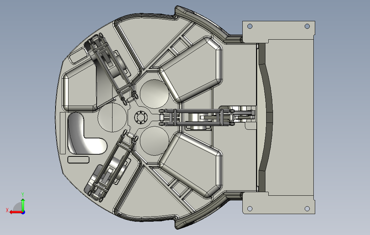370x235 pixels.
Task: Select the central bolted hub flange
Action: click(x=141, y=117)
